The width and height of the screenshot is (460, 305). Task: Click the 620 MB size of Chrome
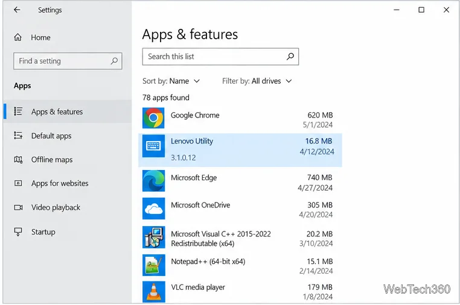[320, 115]
